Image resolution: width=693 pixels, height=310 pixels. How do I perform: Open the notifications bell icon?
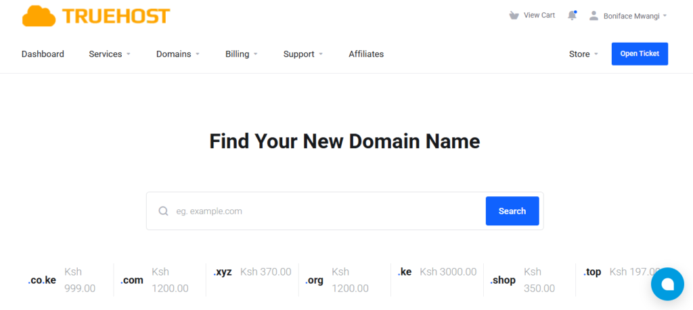[x=572, y=16]
